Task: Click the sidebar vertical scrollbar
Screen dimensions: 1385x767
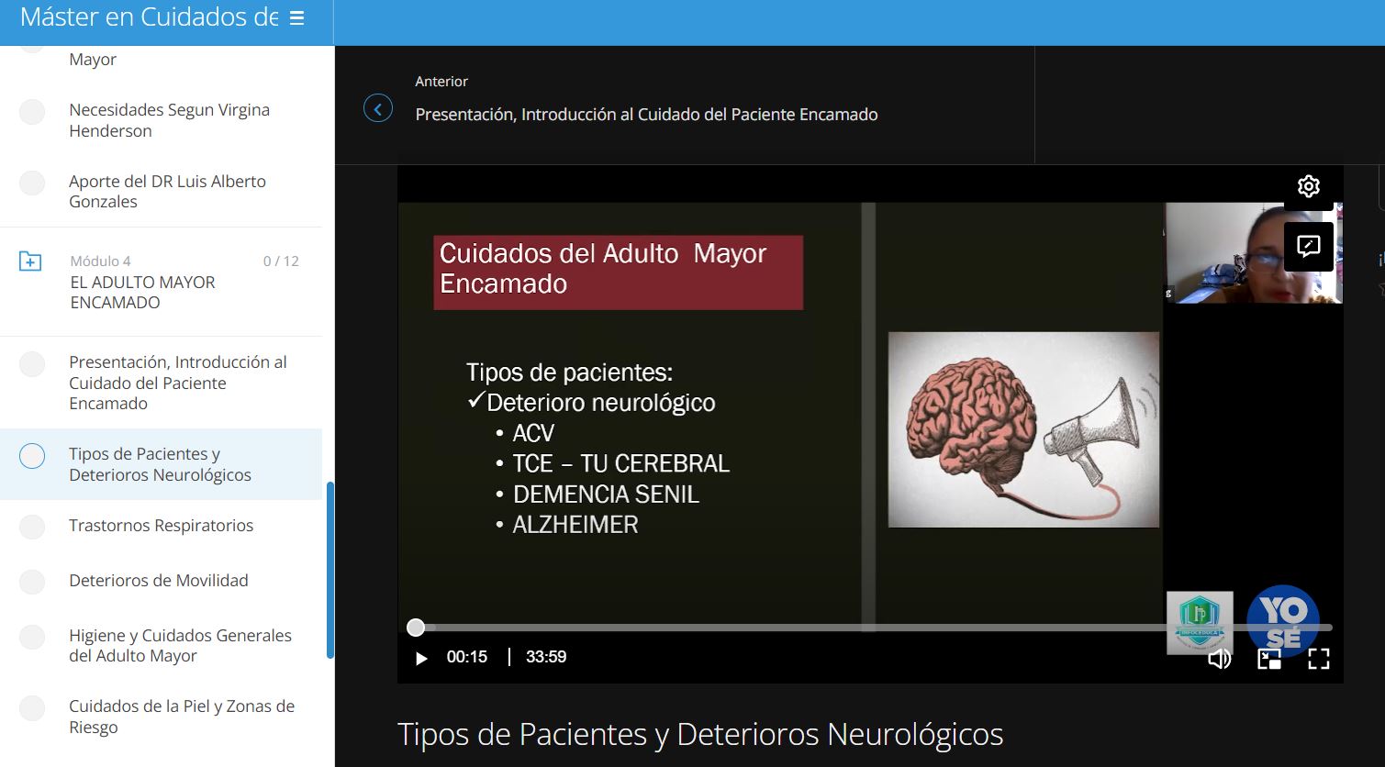Action: tap(330, 569)
